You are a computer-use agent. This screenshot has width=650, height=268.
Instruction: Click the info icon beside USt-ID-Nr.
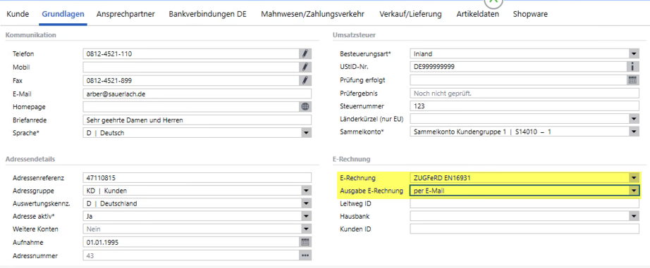(x=633, y=67)
